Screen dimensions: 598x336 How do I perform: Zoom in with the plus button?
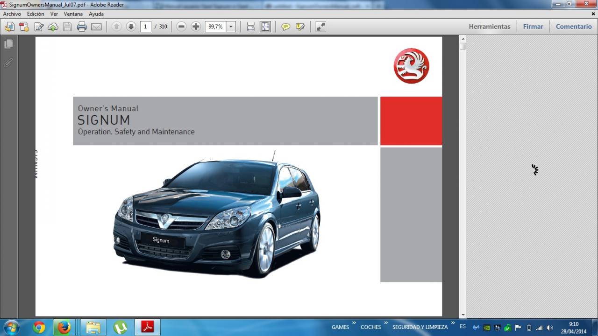coord(196,27)
